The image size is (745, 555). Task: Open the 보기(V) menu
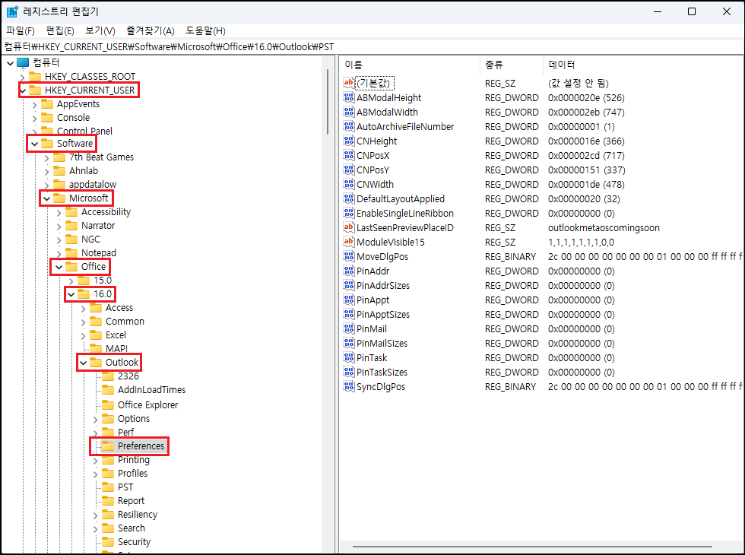100,31
